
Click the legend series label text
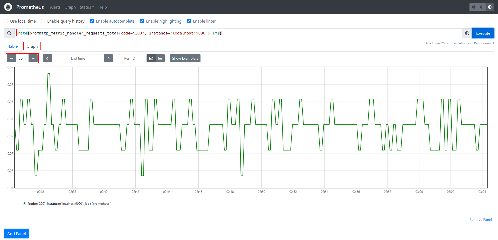[70, 204]
